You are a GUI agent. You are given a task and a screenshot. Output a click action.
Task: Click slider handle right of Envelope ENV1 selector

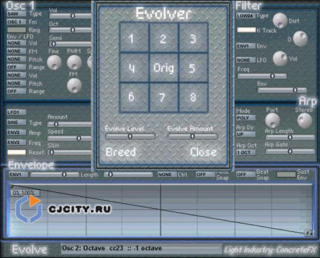64,174
